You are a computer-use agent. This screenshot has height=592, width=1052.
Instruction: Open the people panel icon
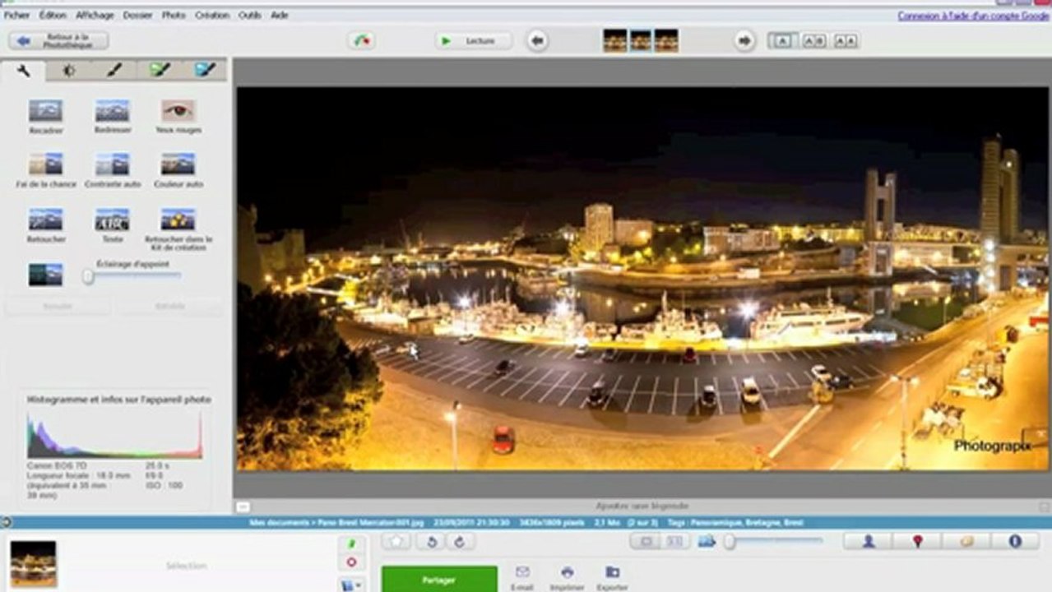click(x=868, y=541)
